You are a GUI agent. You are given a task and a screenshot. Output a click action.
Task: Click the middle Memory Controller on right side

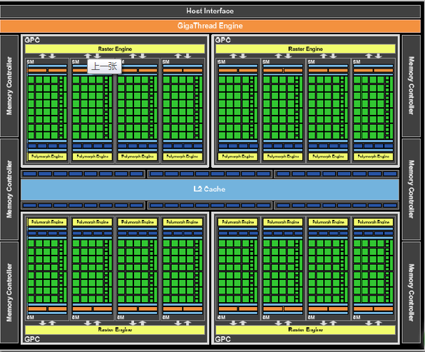click(x=411, y=189)
